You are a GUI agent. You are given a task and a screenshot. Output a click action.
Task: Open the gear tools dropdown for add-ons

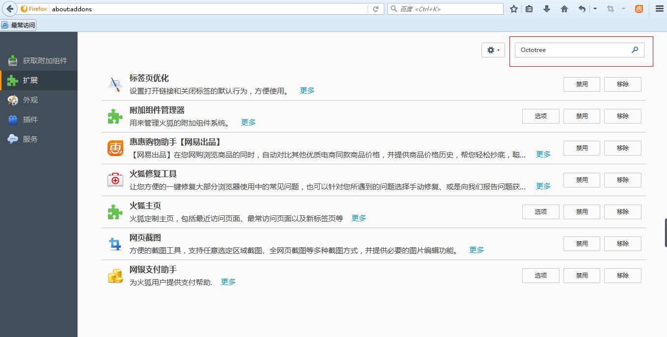click(x=493, y=50)
